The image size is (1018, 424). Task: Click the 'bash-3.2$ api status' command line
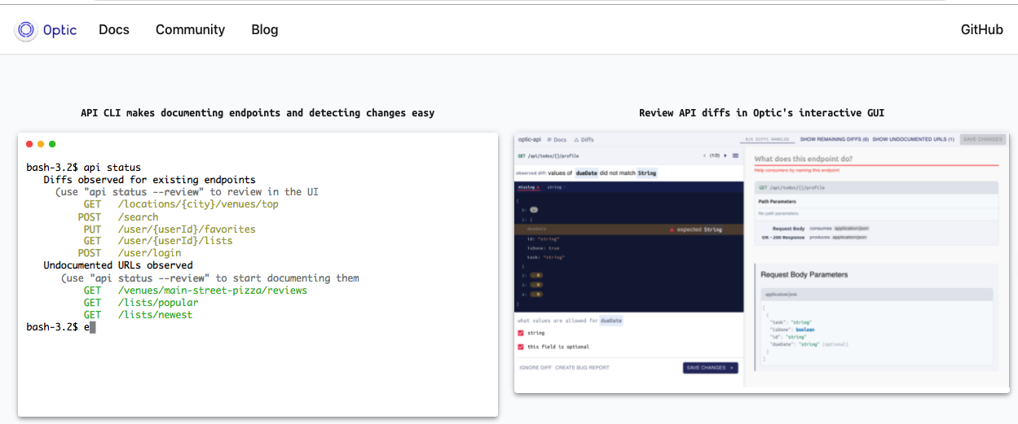click(83, 168)
